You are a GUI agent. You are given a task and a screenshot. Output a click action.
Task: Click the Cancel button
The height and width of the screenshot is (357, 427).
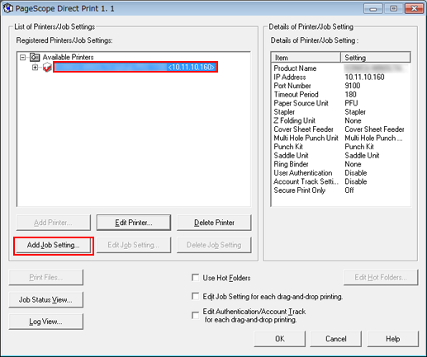tap(336, 339)
